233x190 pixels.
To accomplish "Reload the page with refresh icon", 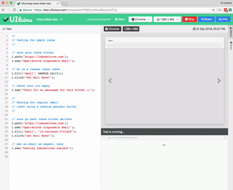I will (x=14, y=10).
